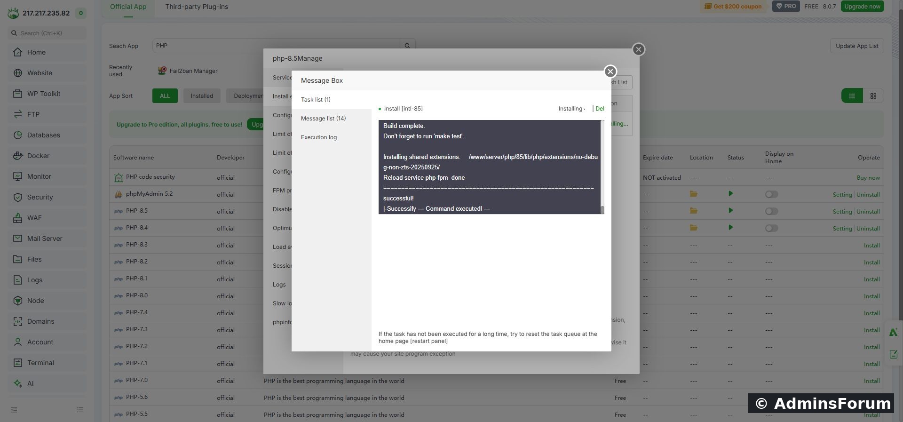
Task: Close the php-8.5Manage dialog
Action: [x=638, y=49]
